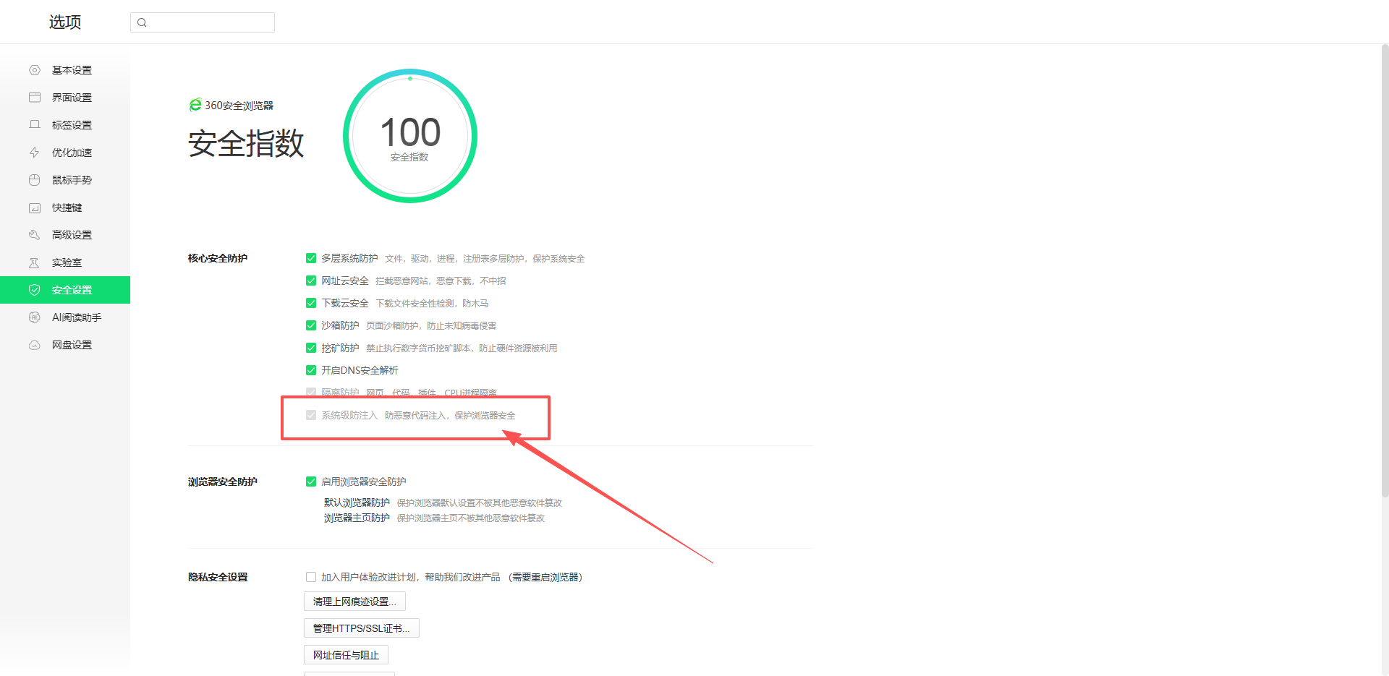Click the 标签设置 tab icon
Screen dimensions: 1389x676
pos(34,125)
